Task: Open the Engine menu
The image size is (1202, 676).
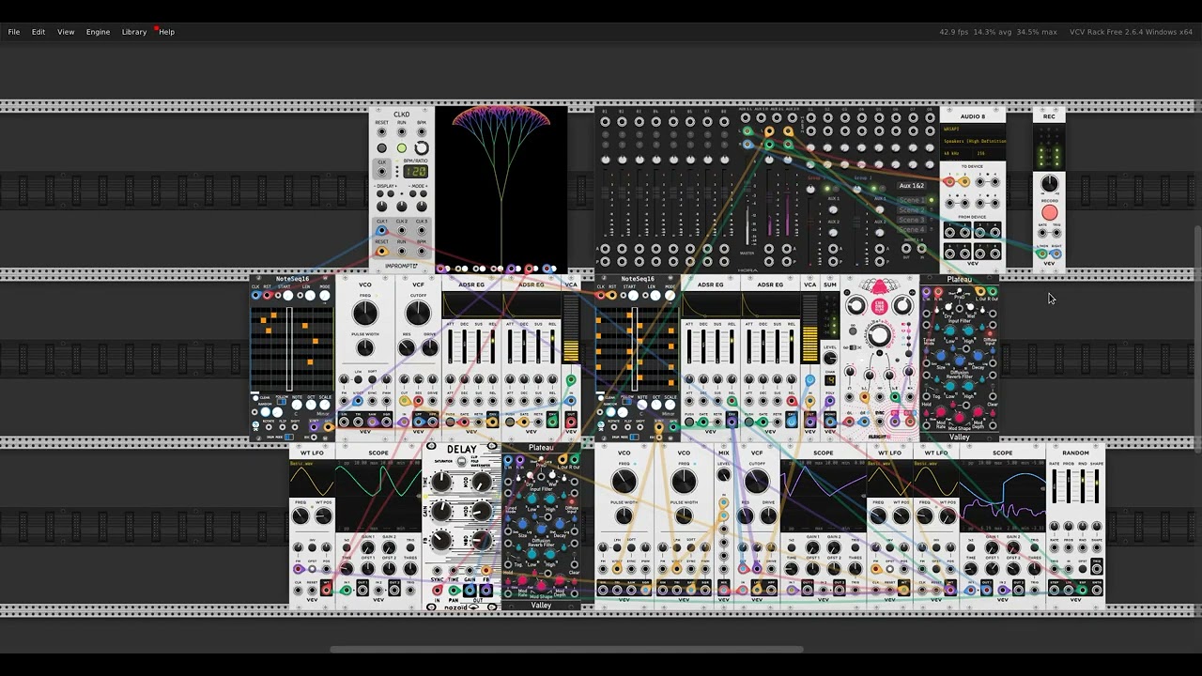Action: point(98,32)
